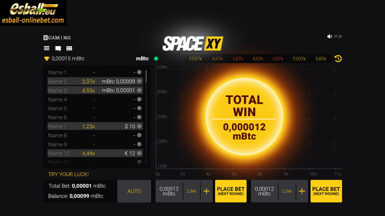Open the chat bubble icon
This screenshot has width=385, height=216.
point(58,48)
